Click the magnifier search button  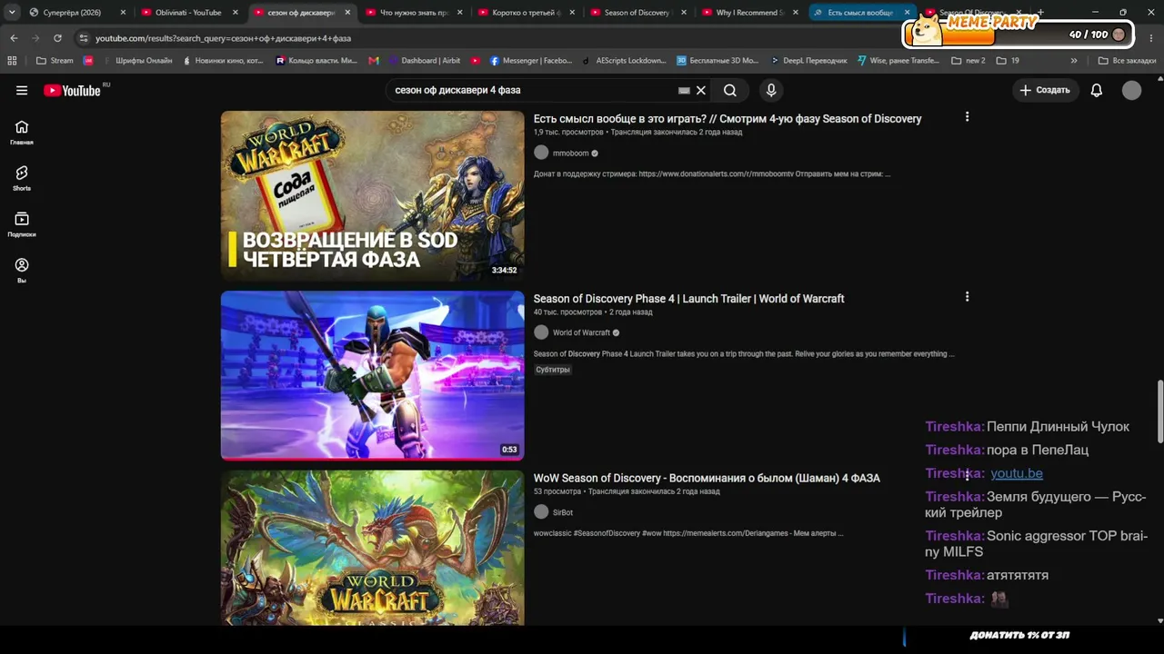(x=730, y=90)
